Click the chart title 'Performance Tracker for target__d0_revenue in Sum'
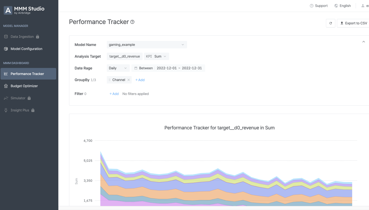 tap(220, 128)
